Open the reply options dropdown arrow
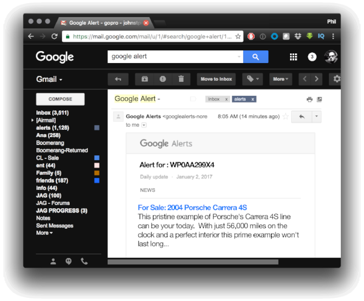364x301 pixels. coord(317,117)
